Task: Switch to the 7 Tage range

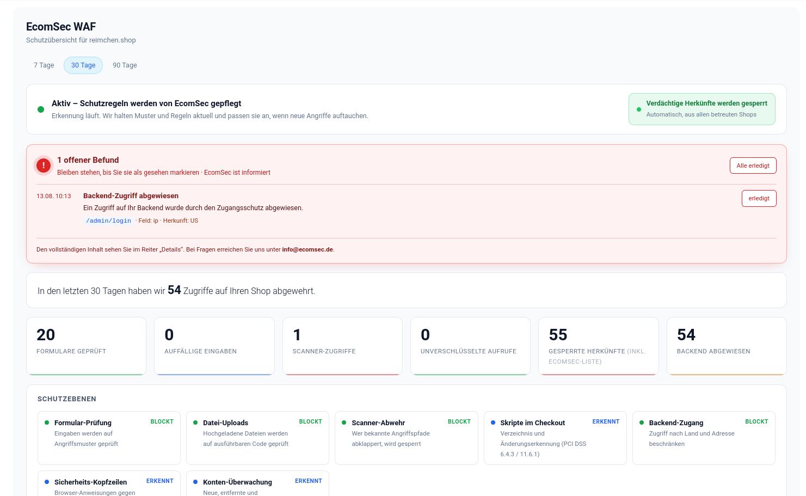Action: pyautogui.click(x=44, y=65)
